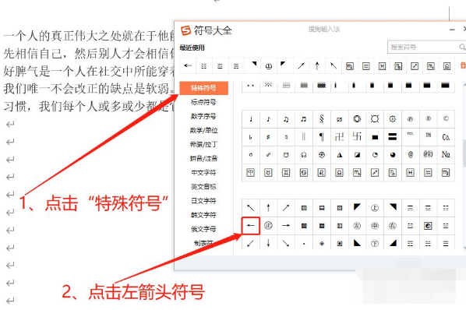Image resolution: width=466 pixels, height=310 pixels.
Task: Insert the pilcrow ¶ symbol
Action: (322, 137)
